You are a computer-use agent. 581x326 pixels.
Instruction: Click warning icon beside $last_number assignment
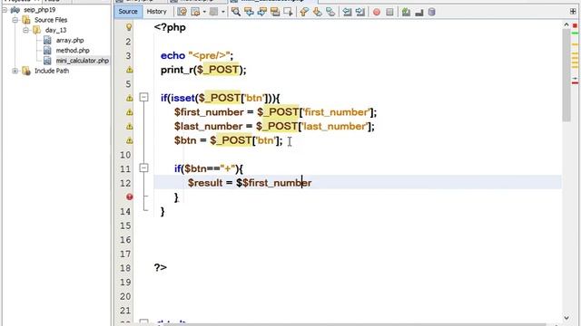coord(129,127)
